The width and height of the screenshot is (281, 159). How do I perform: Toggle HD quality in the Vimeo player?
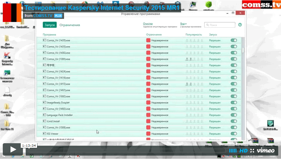click(244, 151)
